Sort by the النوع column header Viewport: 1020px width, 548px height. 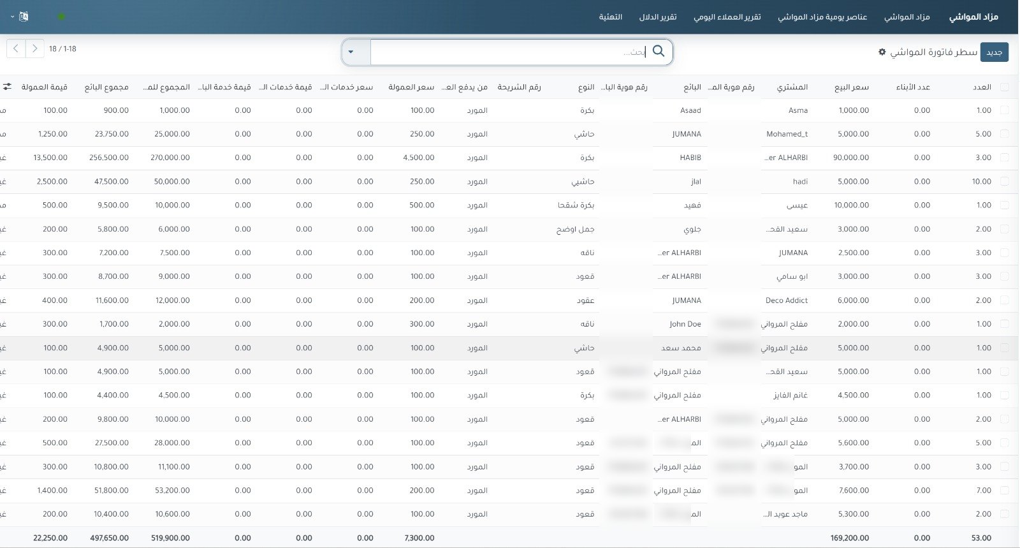point(586,87)
